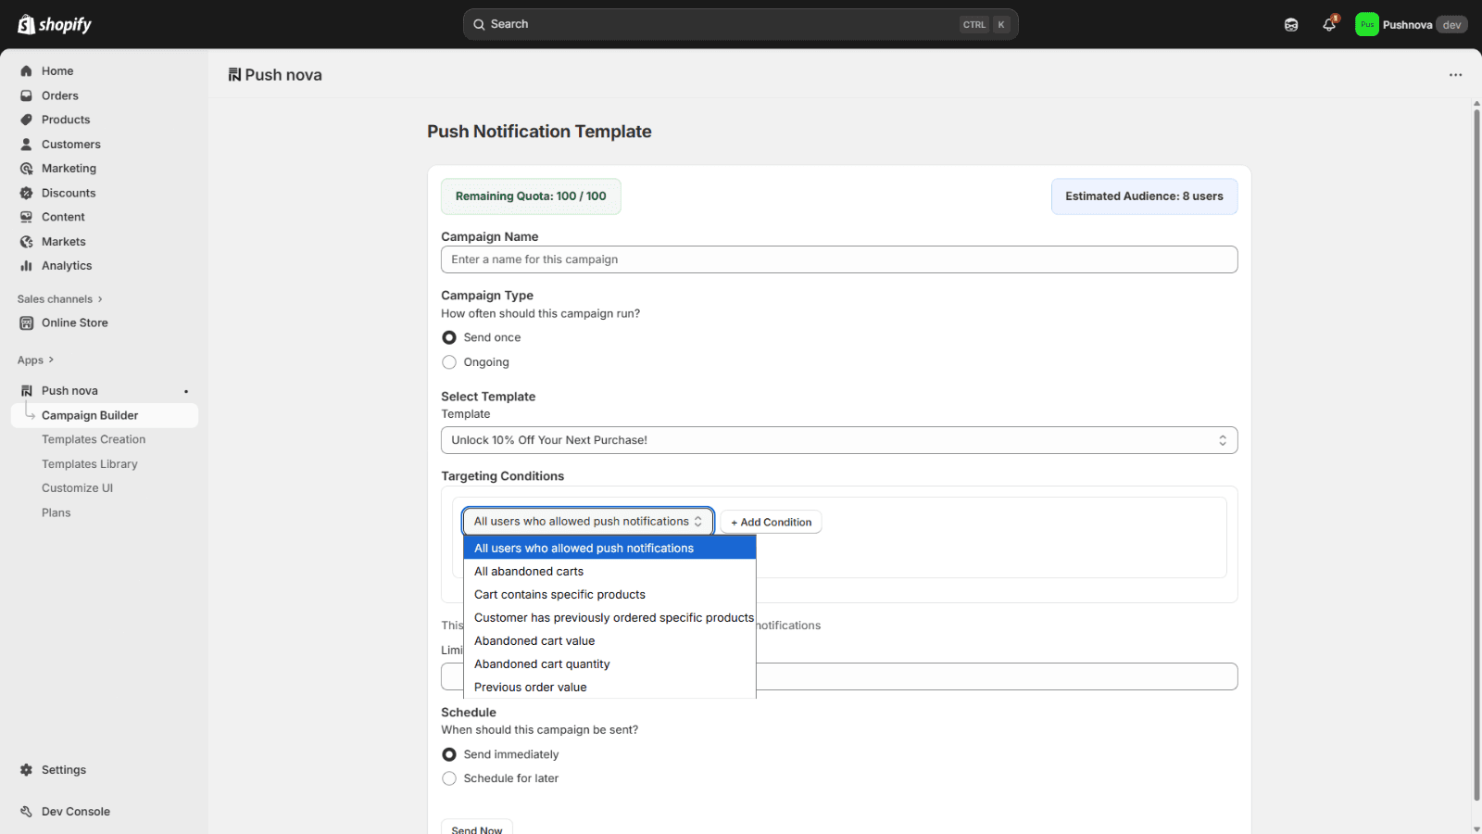Expand the Sales channels section
Screen dimensions: 1482x834
tap(59, 299)
